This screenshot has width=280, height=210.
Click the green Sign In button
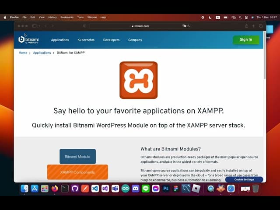246,40
